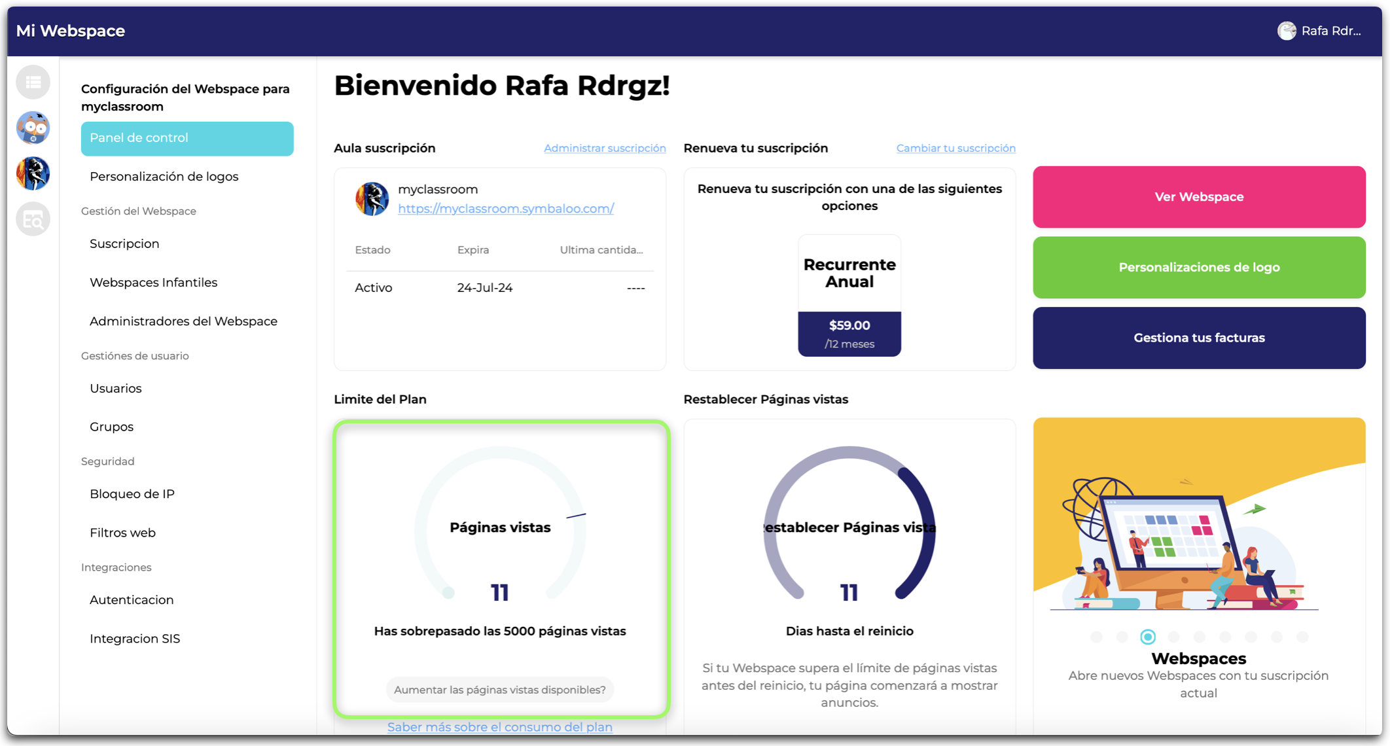Select the fourth carousel dot
Image resolution: width=1390 pixels, height=746 pixels.
point(1174,637)
